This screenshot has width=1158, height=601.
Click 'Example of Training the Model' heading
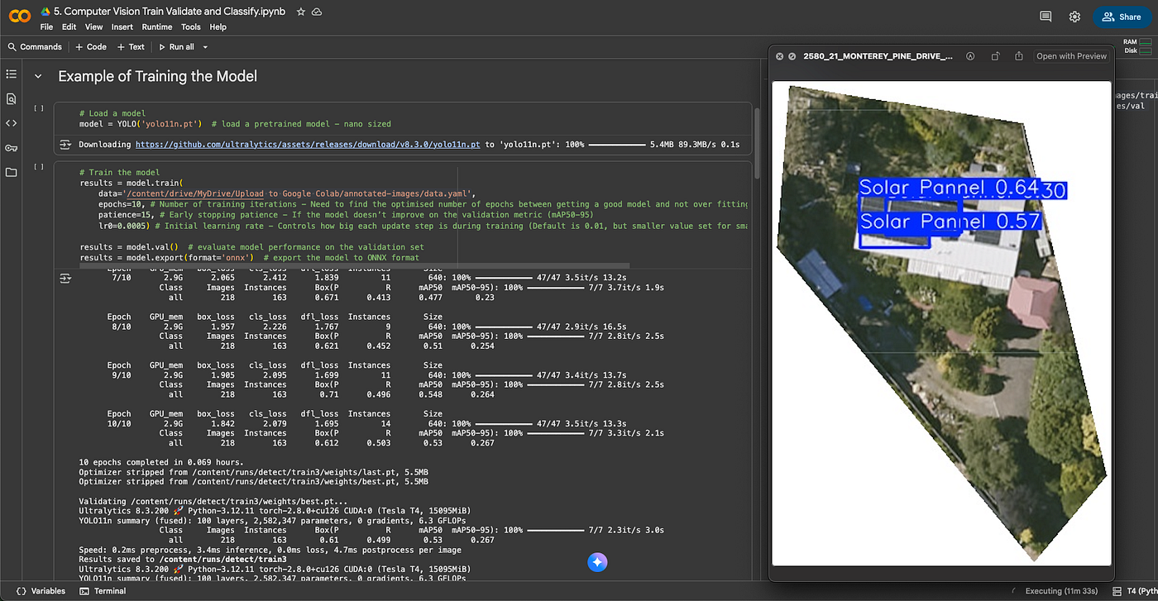[x=157, y=76]
